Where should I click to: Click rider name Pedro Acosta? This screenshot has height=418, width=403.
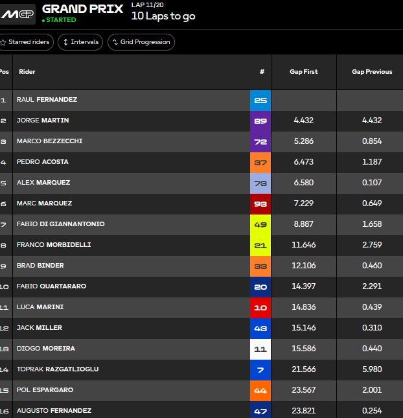pos(42,162)
